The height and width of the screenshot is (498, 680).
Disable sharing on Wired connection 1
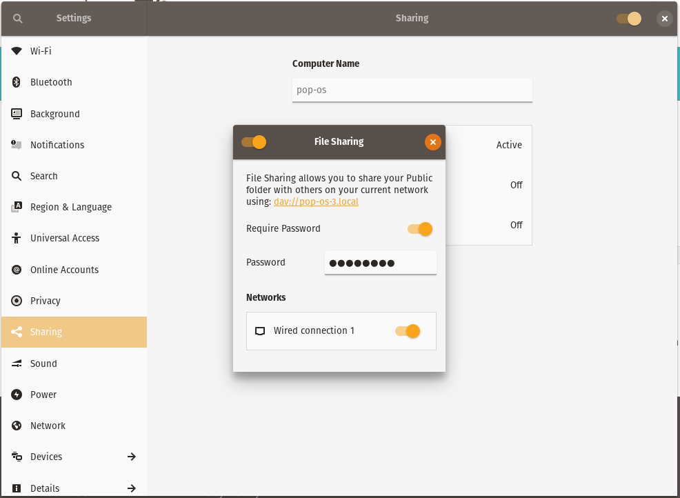[x=408, y=330]
